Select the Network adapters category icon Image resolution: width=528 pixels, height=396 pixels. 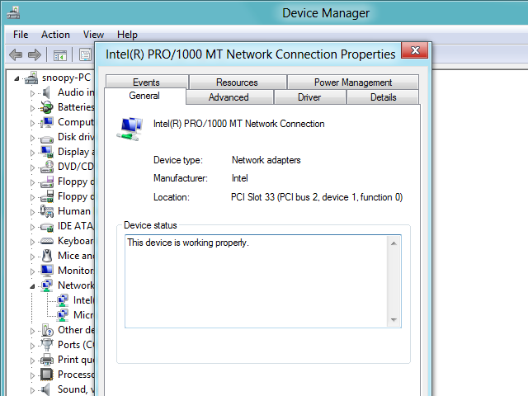(46, 285)
